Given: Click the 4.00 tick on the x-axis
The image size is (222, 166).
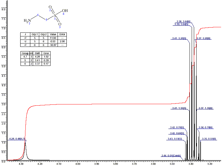Looking at the screenshot, I should 78,164.
